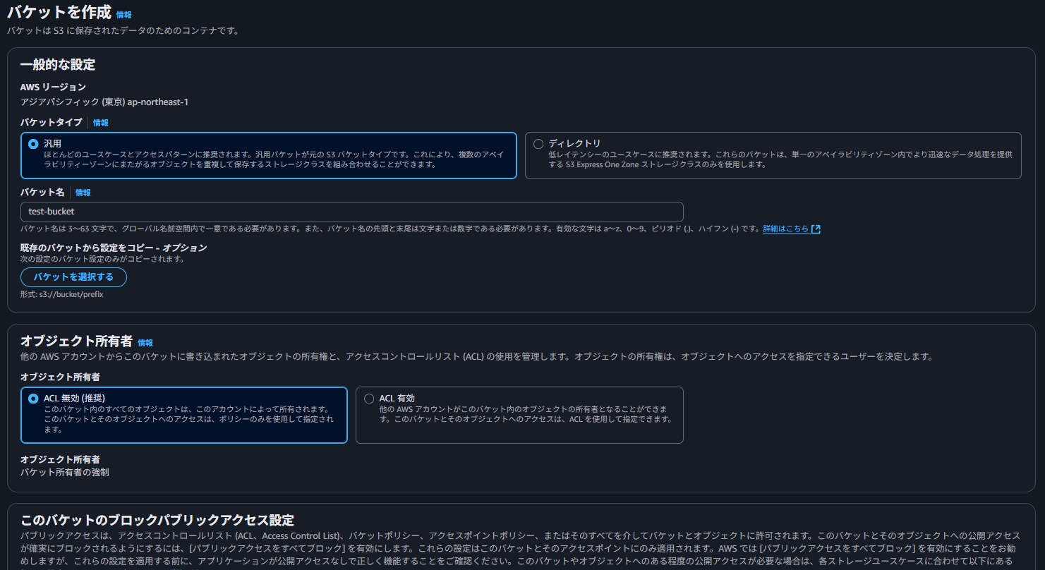Viewport: 1045px width, 570px height.
Task: Click the AWS region text ap-northeast-1
Action: (x=157, y=102)
